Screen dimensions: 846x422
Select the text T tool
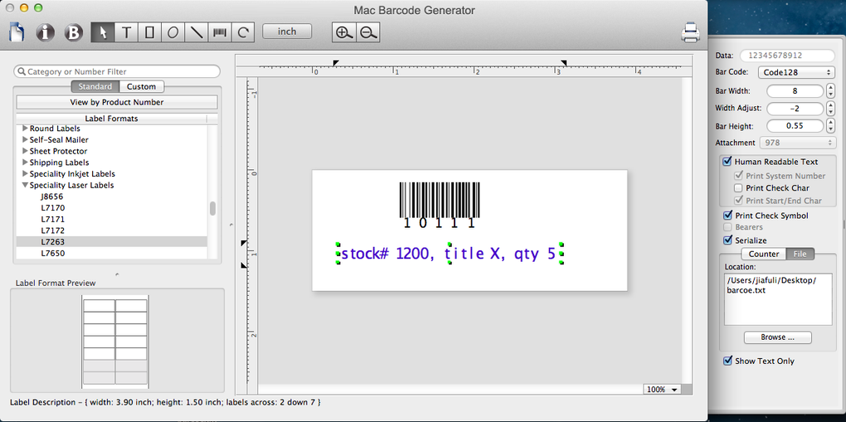(x=126, y=32)
